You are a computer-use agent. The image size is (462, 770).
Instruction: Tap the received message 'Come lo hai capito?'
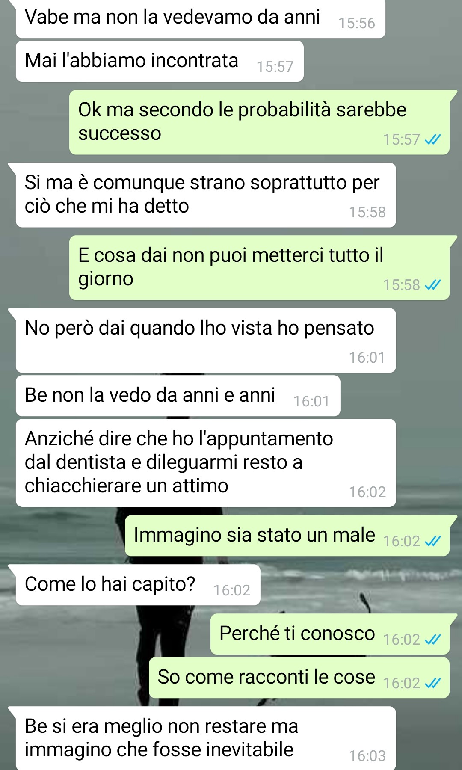point(138,585)
